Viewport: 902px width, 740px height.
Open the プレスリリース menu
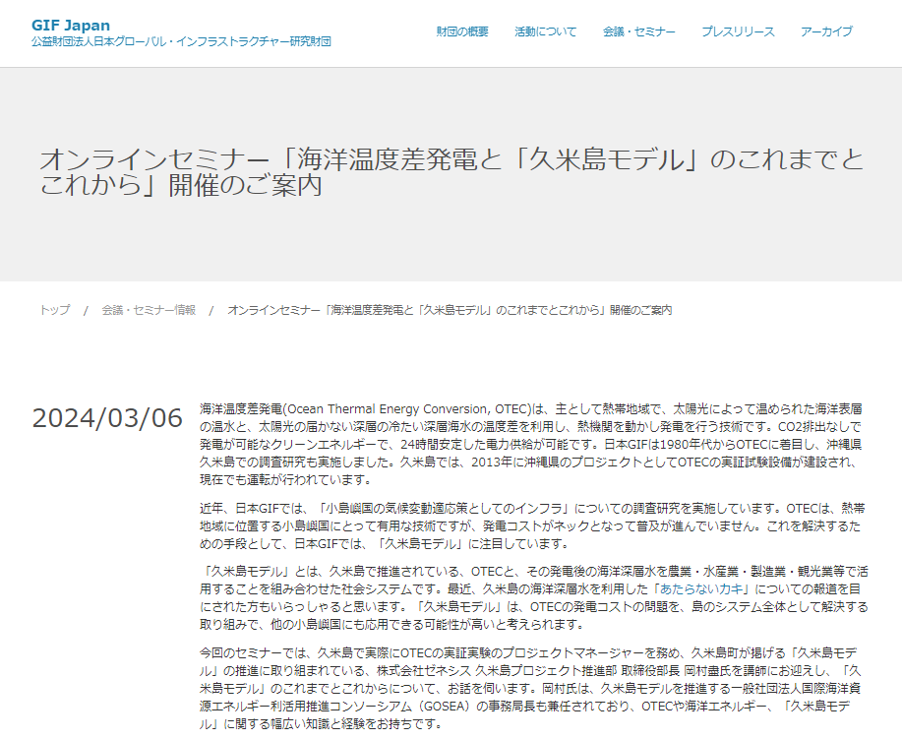click(740, 31)
